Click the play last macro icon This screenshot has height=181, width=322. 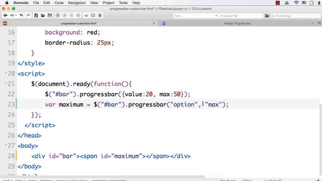click(x=71, y=16)
